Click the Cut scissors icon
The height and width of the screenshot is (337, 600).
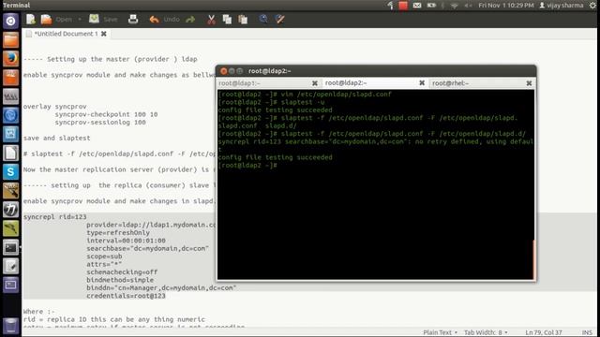(211, 19)
